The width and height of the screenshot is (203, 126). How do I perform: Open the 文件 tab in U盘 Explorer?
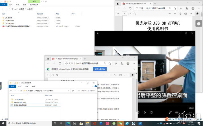(4, 5)
